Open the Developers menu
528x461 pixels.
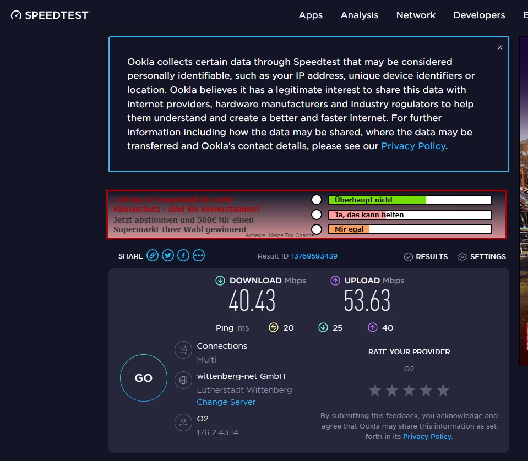(479, 15)
